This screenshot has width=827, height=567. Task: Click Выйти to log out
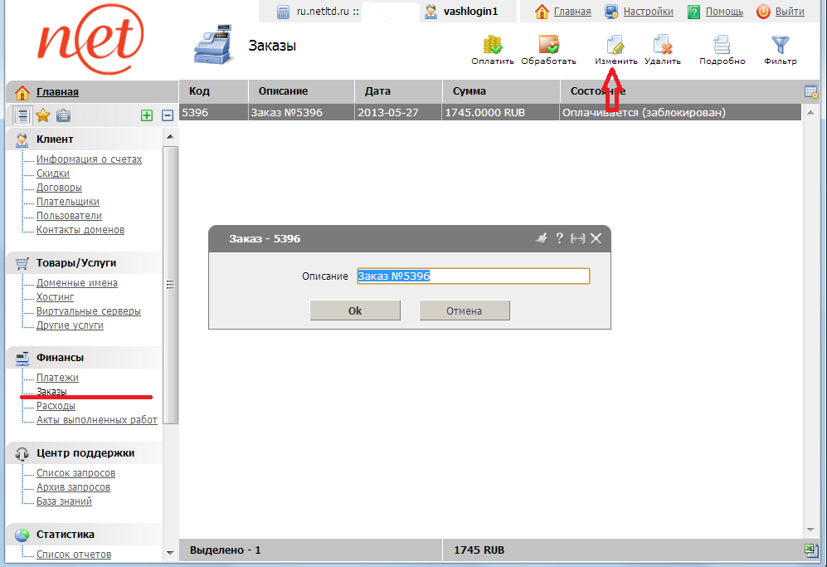tap(790, 12)
